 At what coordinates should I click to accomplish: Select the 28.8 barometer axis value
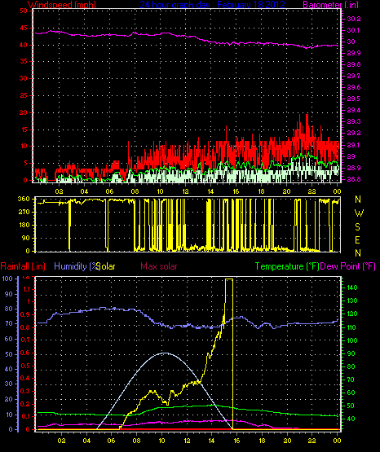click(x=354, y=179)
